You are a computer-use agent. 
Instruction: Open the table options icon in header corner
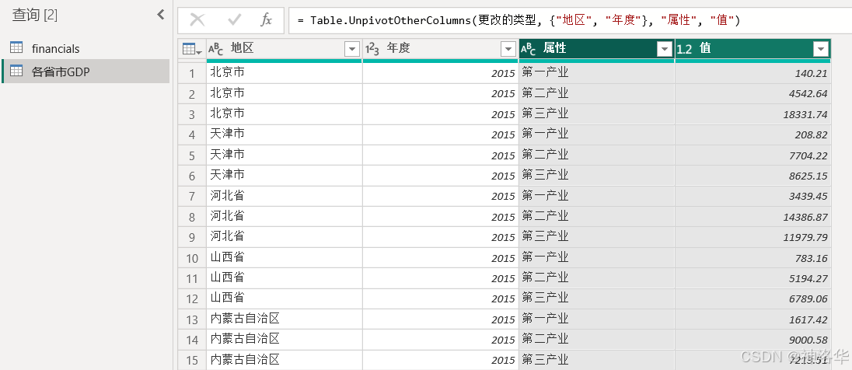click(192, 50)
